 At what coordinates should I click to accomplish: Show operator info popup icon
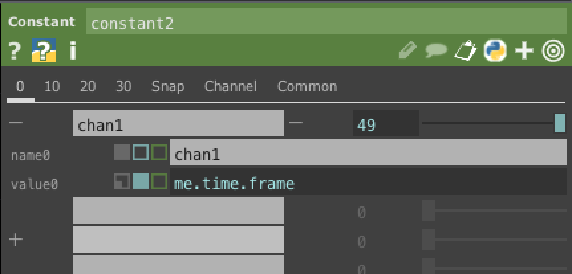point(72,51)
